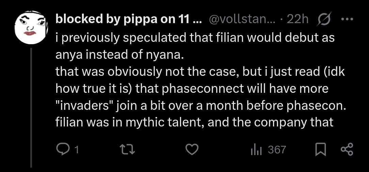Open the post by clicking 'anya instead of nyana'
This screenshot has width=369, height=172.
[119, 55]
